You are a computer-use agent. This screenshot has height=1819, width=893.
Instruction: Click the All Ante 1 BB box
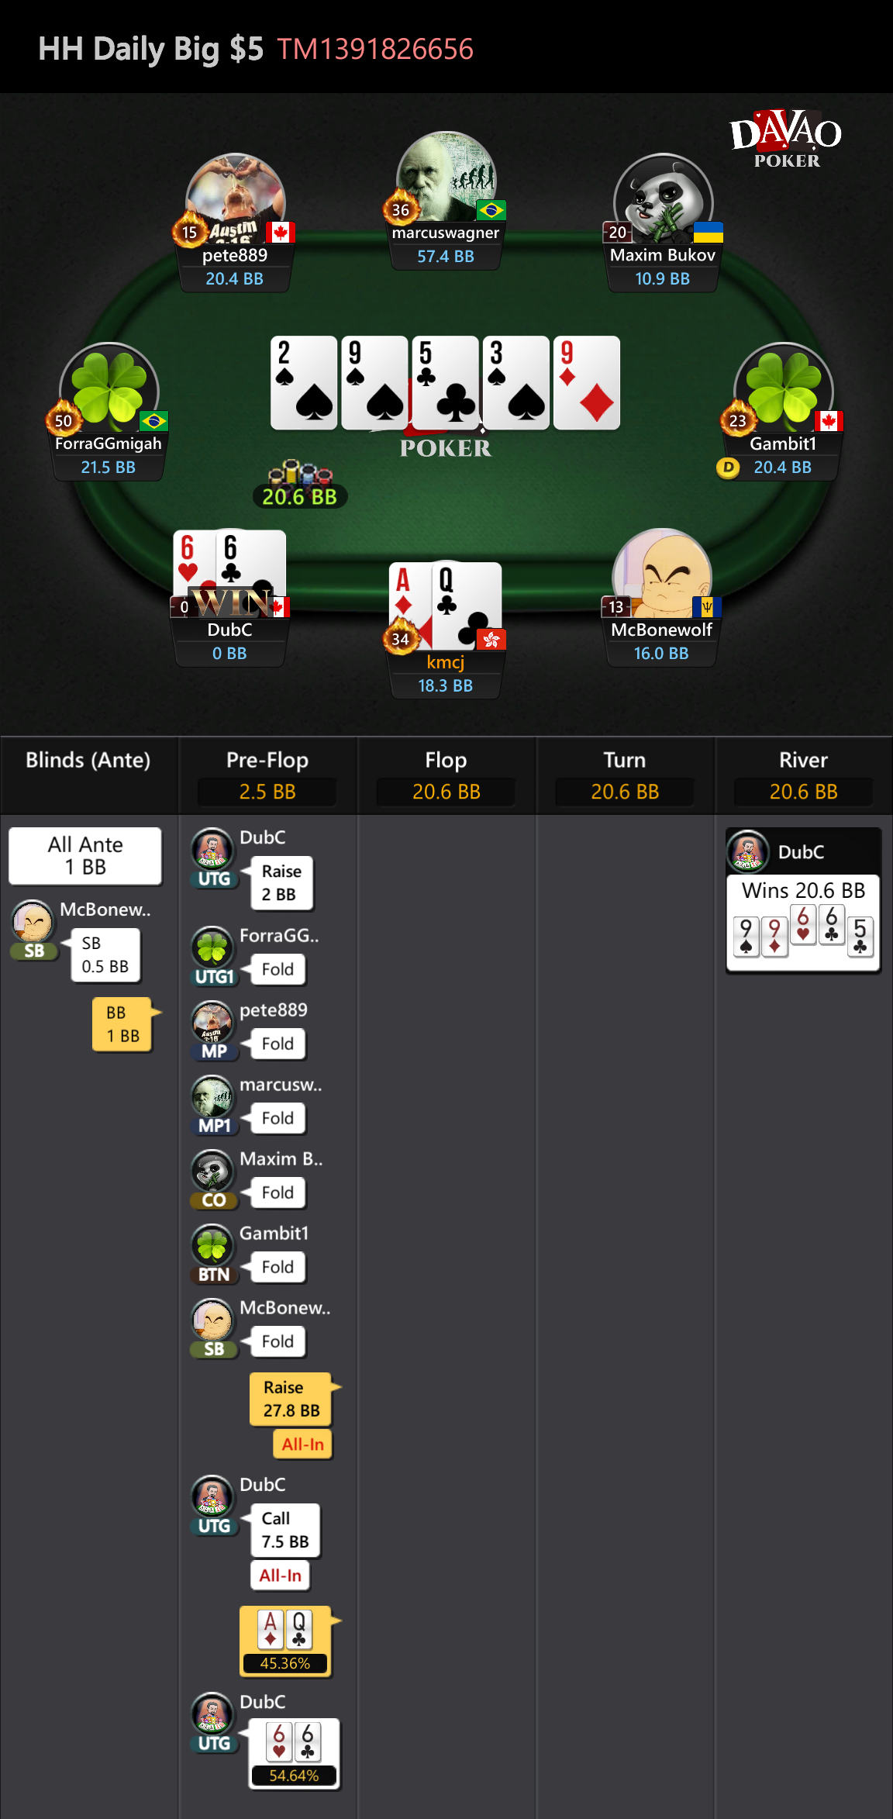tap(85, 856)
